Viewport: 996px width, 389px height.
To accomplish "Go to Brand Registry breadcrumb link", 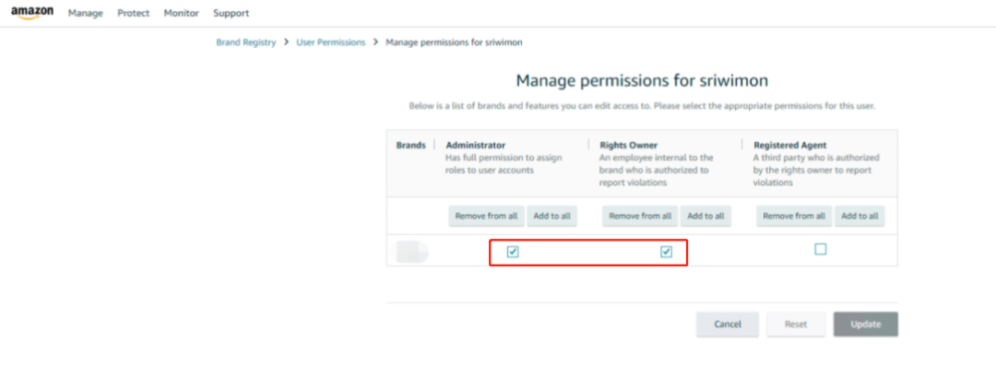I will coord(245,42).
